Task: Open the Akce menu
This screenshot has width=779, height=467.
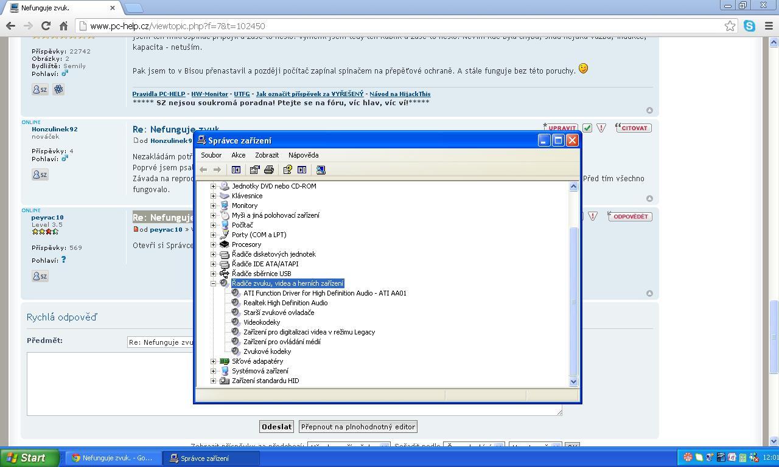Action: 238,155
